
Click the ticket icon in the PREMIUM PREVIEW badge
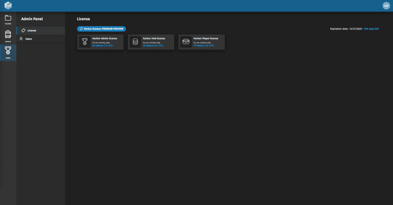coord(81,29)
